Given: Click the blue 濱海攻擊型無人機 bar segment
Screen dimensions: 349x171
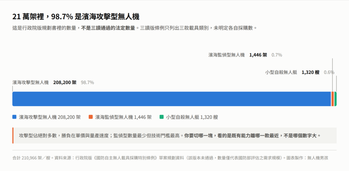Looking at the screenshot, I should point(172,99).
